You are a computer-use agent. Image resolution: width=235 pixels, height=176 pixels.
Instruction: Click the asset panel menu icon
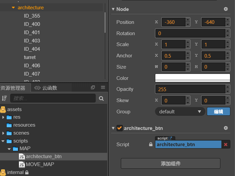pos(103,88)
